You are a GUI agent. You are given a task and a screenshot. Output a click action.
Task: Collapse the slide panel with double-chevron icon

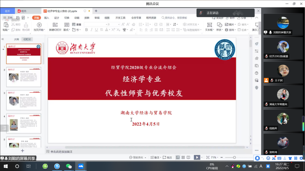[x=3, y=39]
